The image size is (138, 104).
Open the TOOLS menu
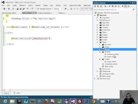[58, 5]
